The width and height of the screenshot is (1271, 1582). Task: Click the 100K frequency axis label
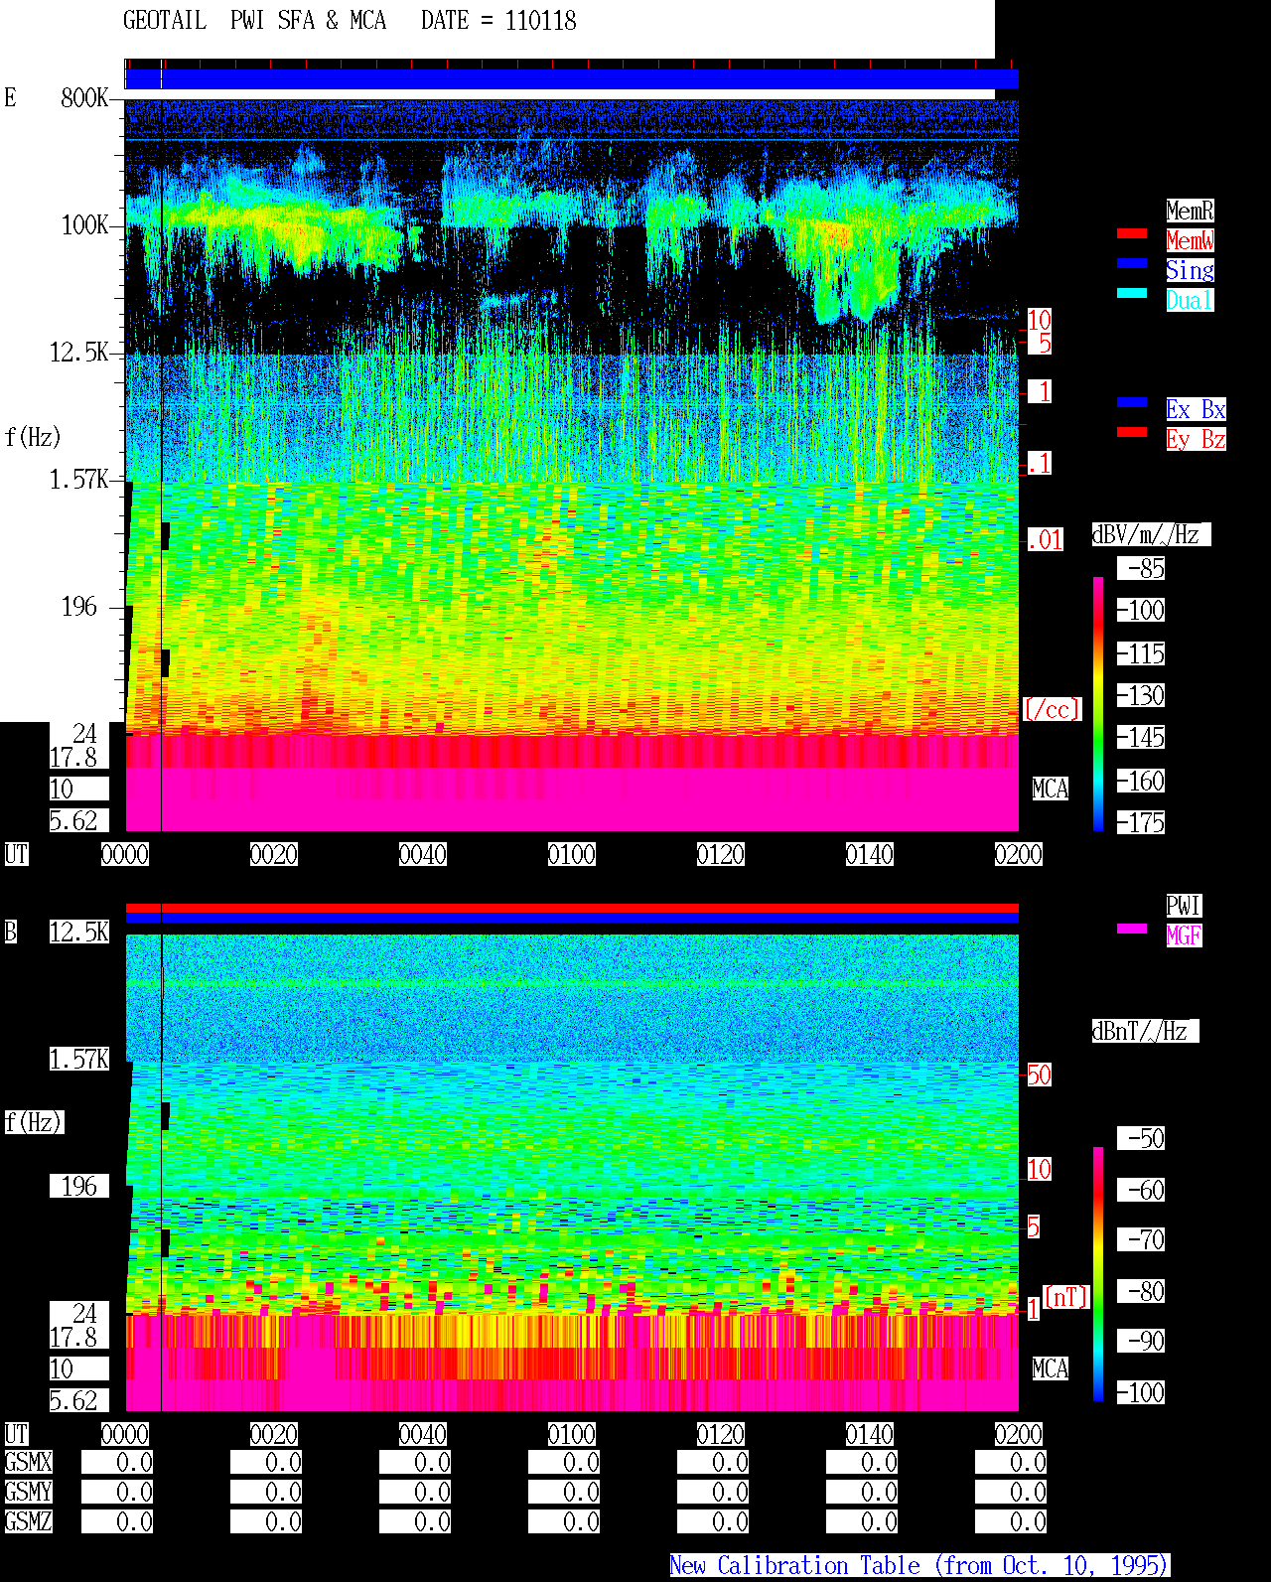[84, 224]
